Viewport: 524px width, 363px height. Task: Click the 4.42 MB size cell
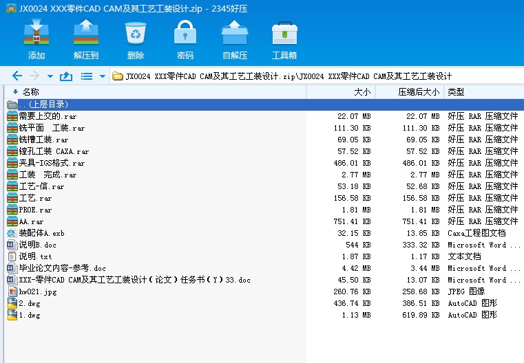click(356, 268)
